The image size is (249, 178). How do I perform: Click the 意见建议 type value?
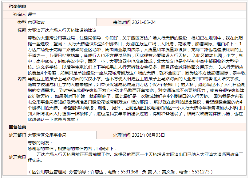[36, 22]
